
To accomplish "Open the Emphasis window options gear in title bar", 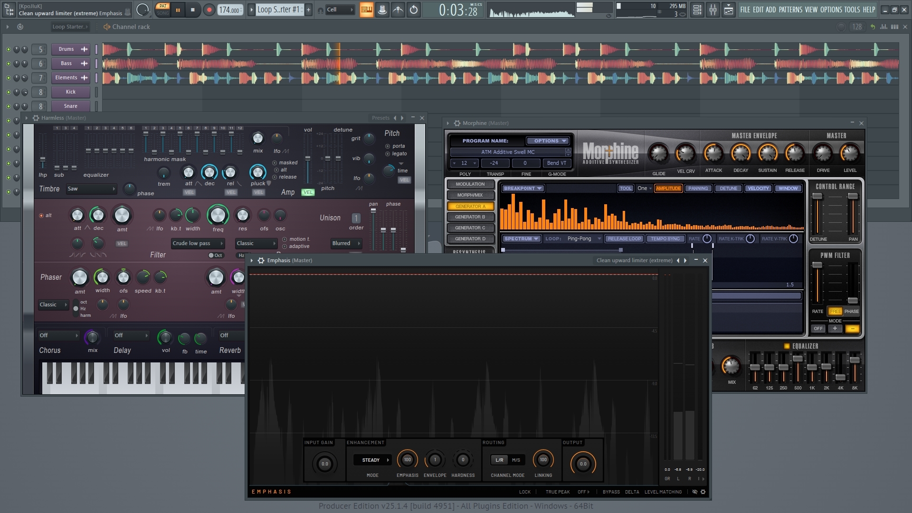I will [x=261, y=260].
